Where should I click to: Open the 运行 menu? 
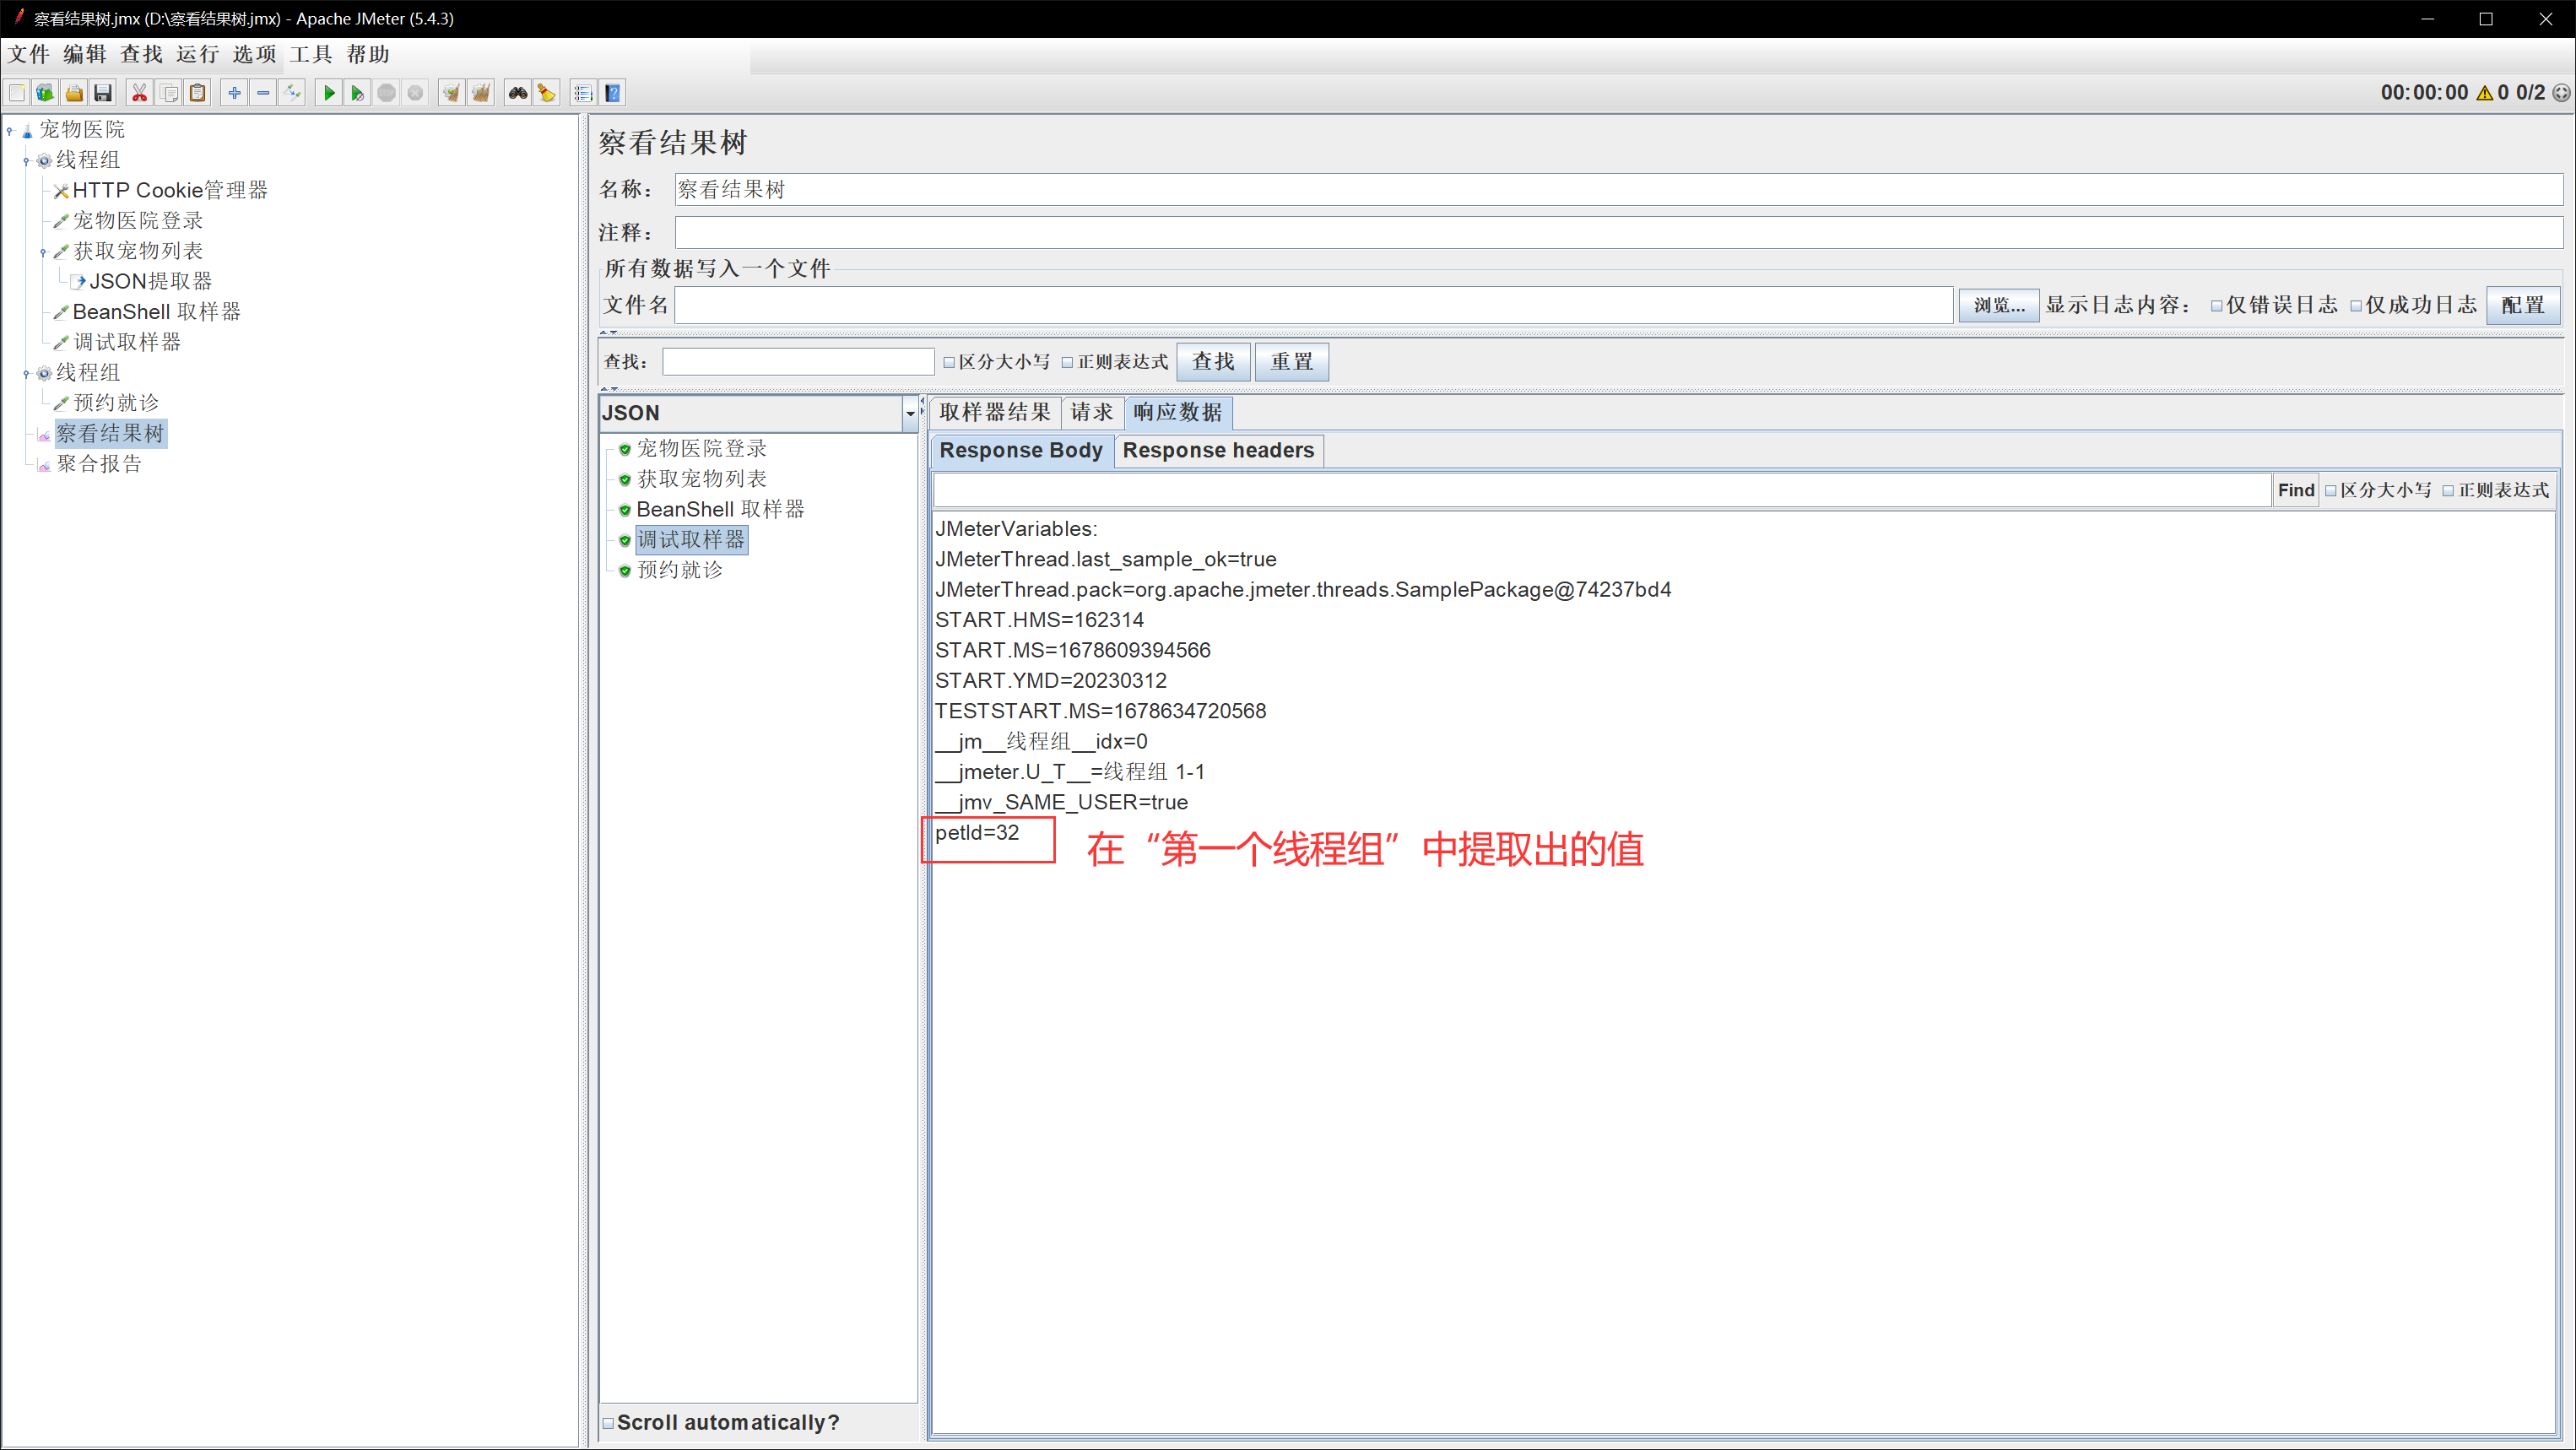tap(197, 54)
